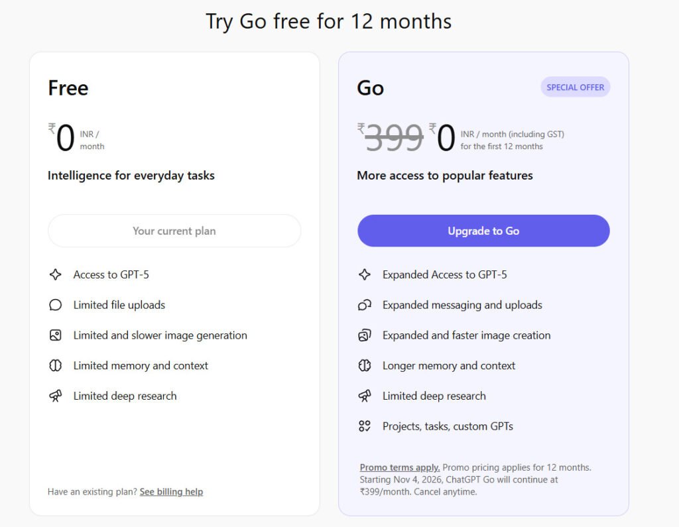The width and height of the screenshot is (679, 527).
Task: Click images icon beside faster image creation
Action: point(365,335)
